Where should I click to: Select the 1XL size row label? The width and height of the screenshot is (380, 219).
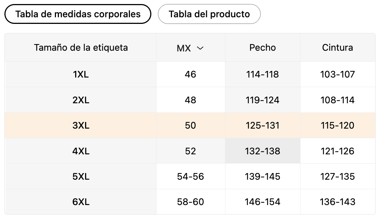[x=81, y=74]
